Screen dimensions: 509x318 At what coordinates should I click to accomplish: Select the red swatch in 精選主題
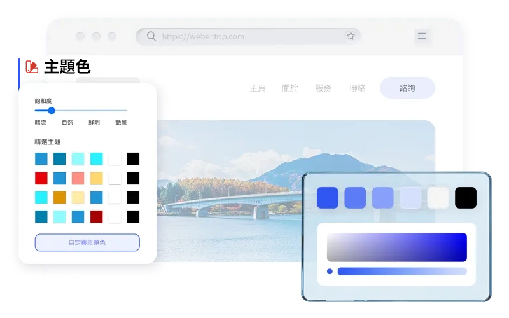(x=41, y=178)
